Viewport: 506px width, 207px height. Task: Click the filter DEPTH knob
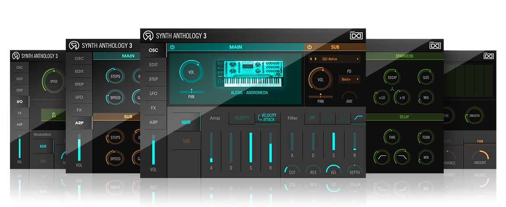pos(354,170)
